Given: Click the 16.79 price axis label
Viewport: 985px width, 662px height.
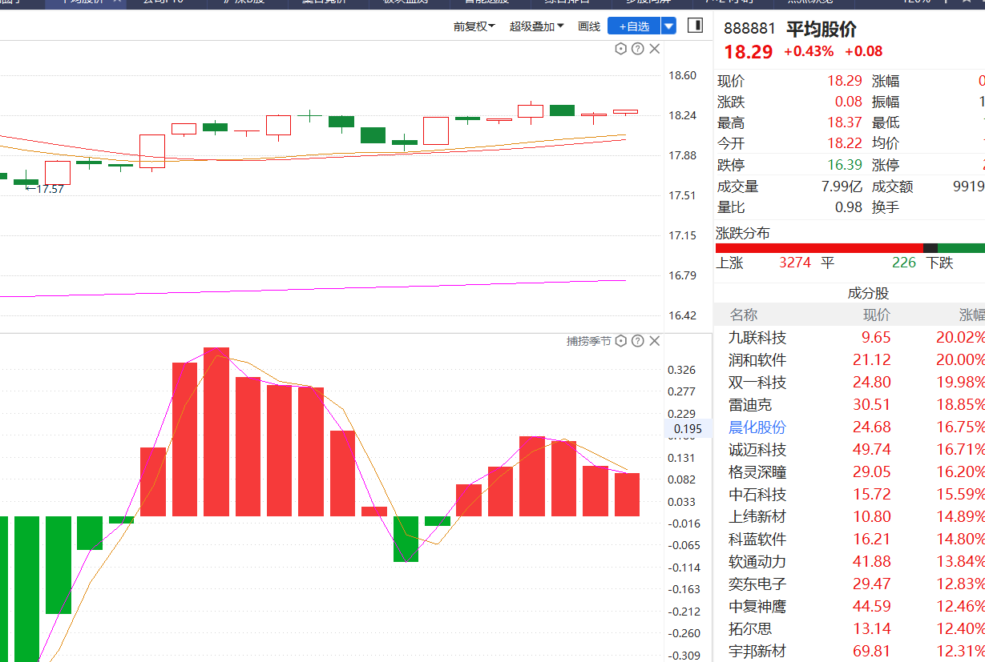Looking at the screenshot, I should coord(682,275).
